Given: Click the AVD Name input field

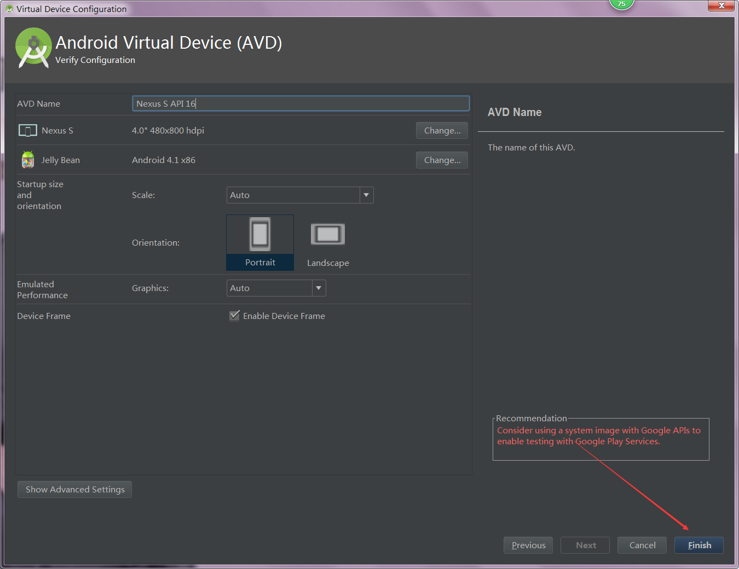Looking at the screenshot, I should pyautogui.click(x=301, y=103).
